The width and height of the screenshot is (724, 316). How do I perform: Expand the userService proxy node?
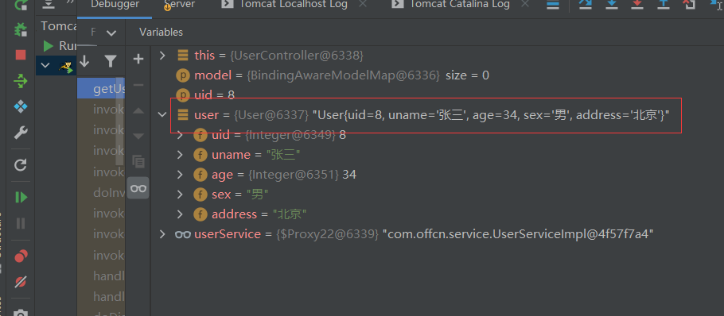click(x=162, y=234)
